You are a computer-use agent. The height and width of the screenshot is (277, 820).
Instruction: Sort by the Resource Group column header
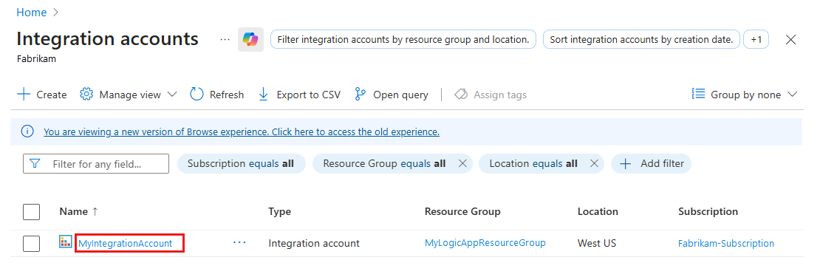pyautogui.click(x=462, y=212)
